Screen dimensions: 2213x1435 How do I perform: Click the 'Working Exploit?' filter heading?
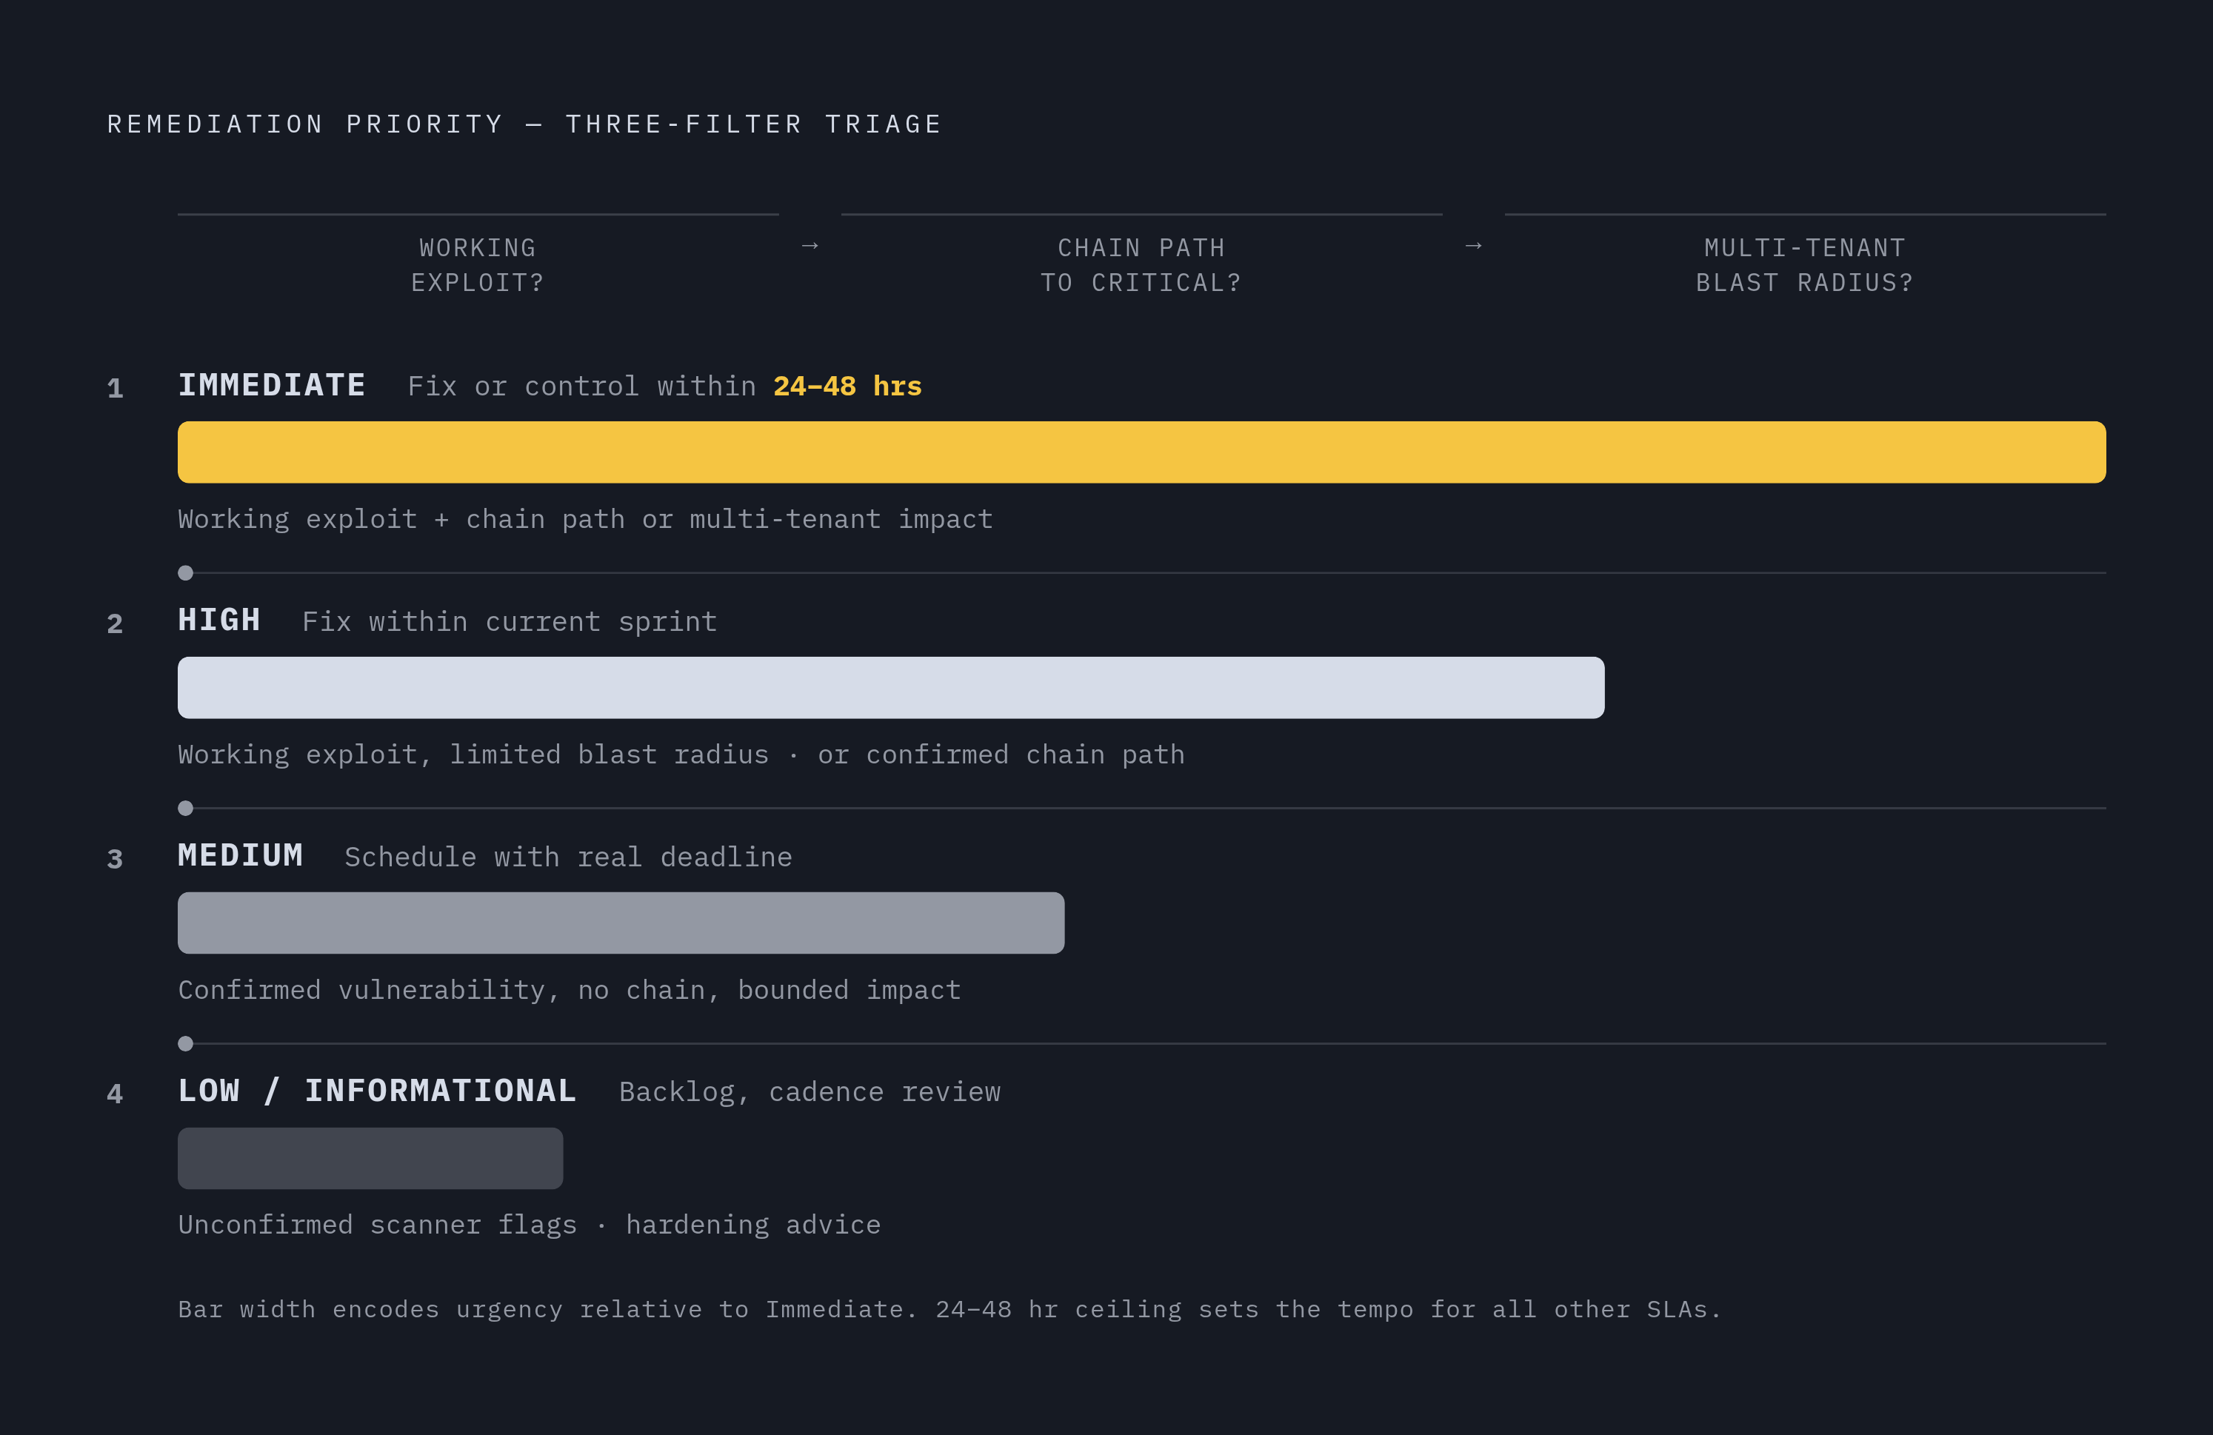[478, 265]
